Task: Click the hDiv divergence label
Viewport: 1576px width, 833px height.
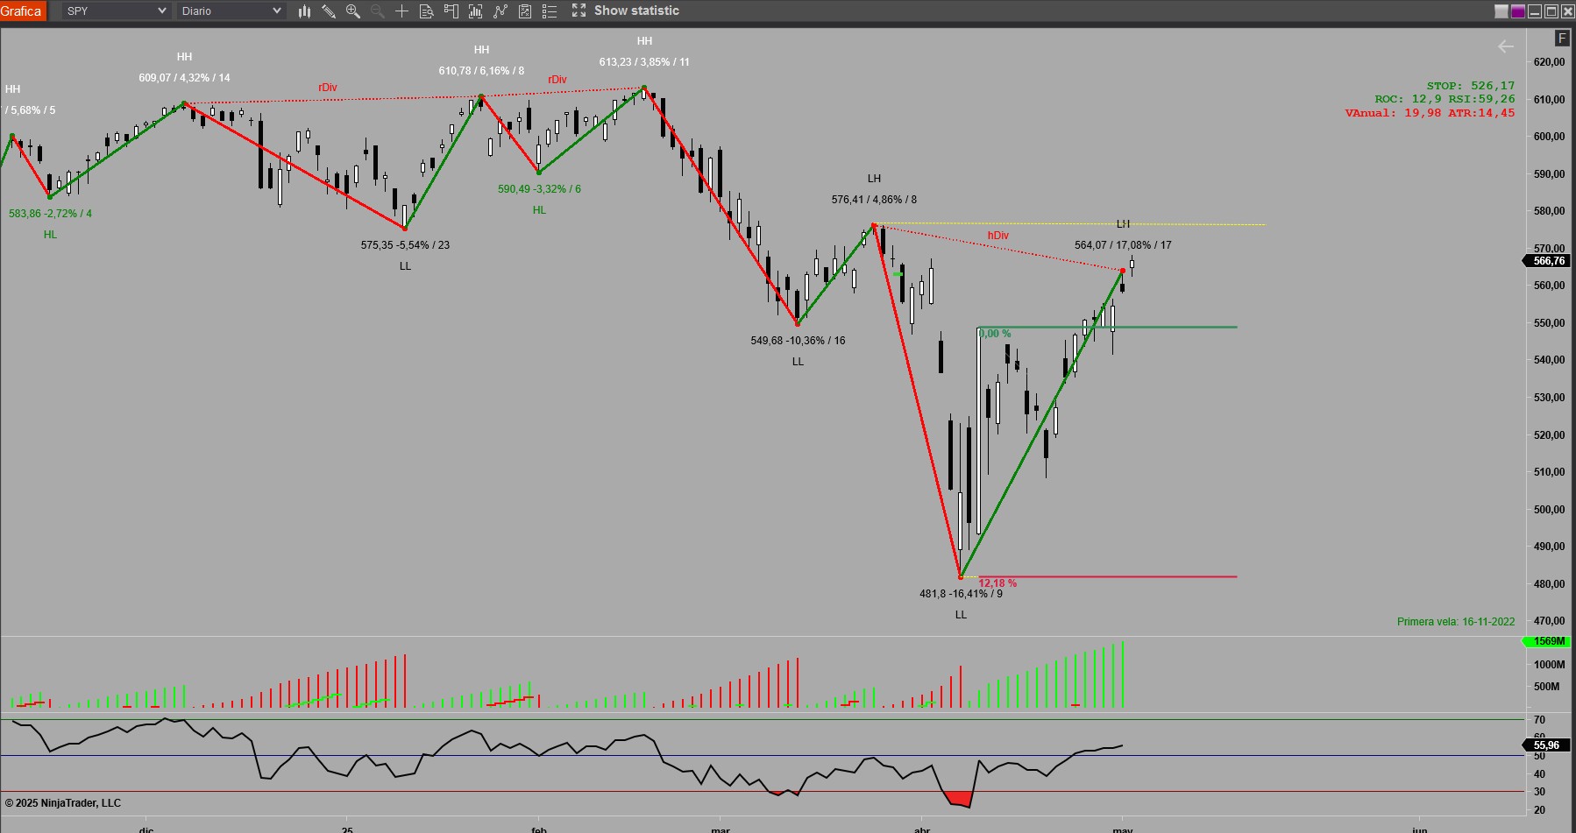Action: click(x=997, y=236)
